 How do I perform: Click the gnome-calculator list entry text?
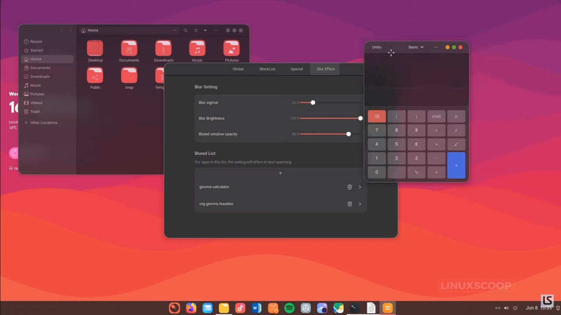pyautogui.click(x=214, y=187)
